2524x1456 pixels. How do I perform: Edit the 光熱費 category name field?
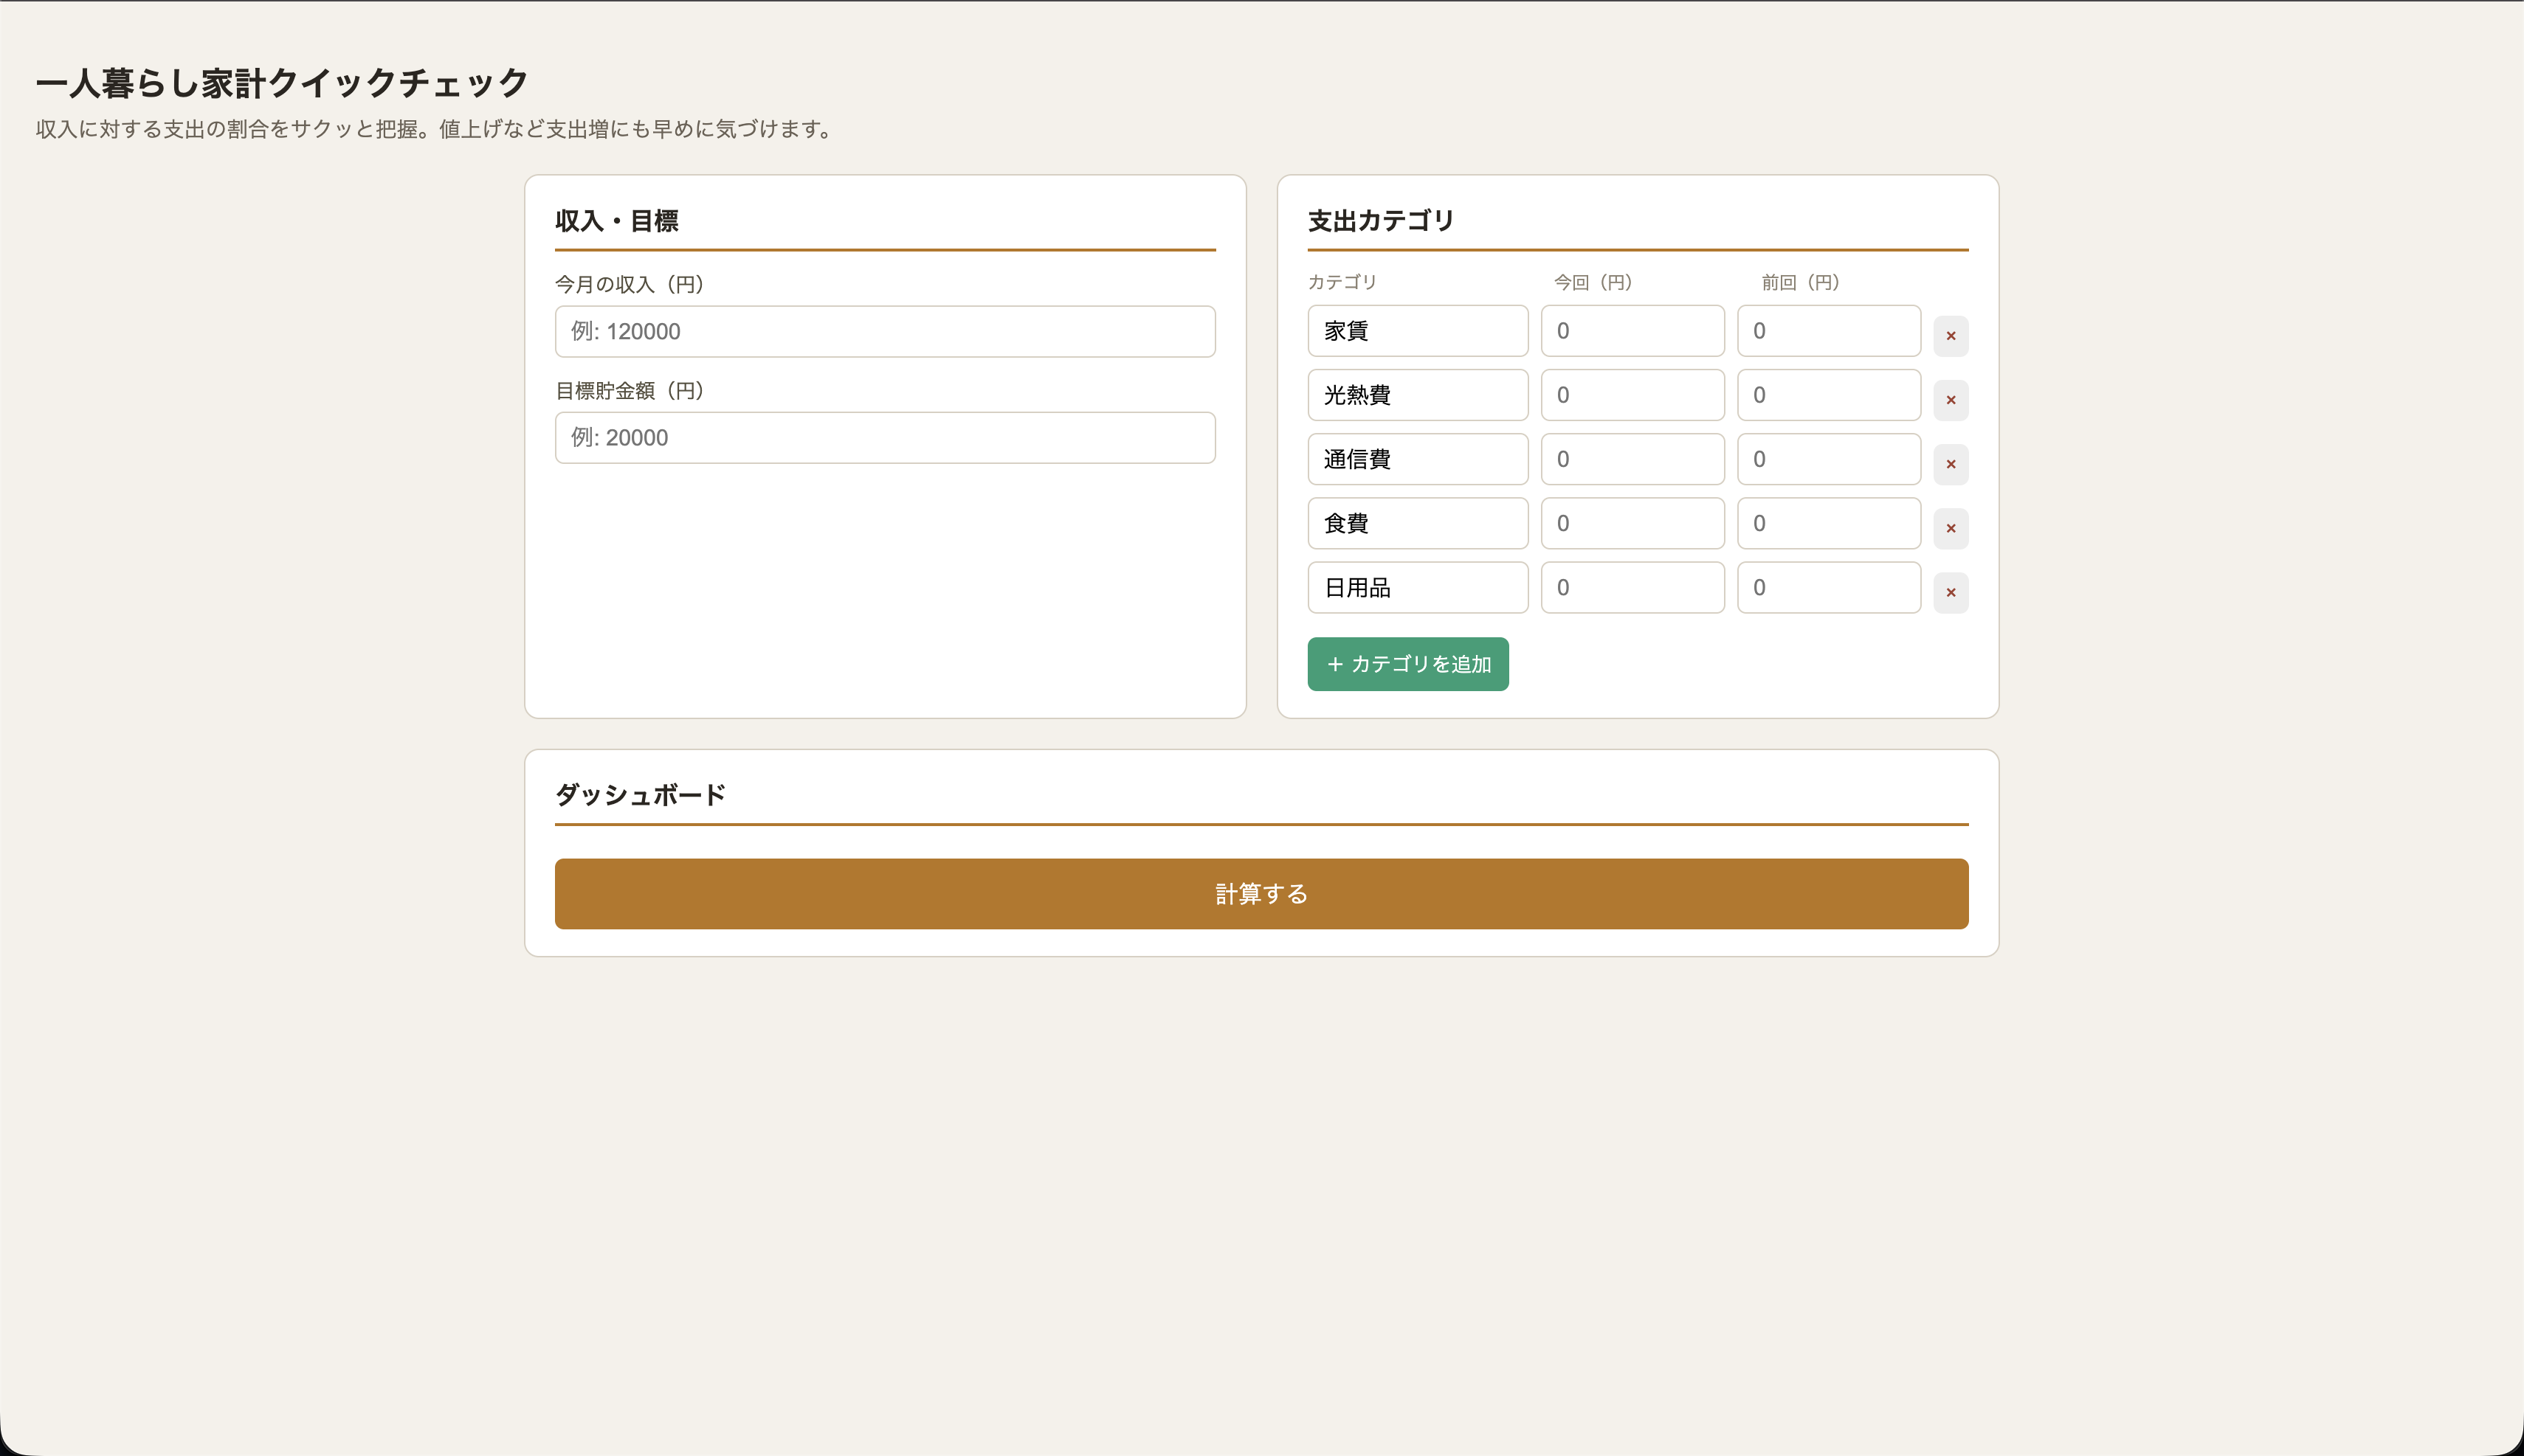pyautogui.click(x=1418, y=395)
